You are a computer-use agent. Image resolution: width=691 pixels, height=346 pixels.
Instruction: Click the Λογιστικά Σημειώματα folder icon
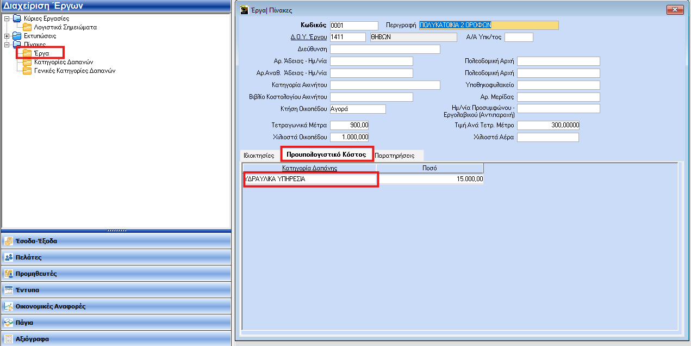27,27
